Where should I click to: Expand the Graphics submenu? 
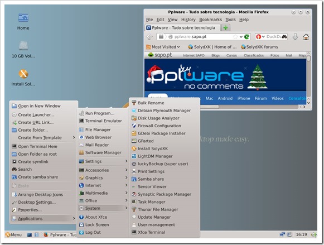coord(103,178)
